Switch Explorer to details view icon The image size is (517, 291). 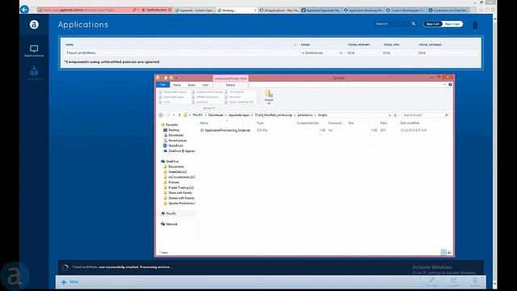443,252
